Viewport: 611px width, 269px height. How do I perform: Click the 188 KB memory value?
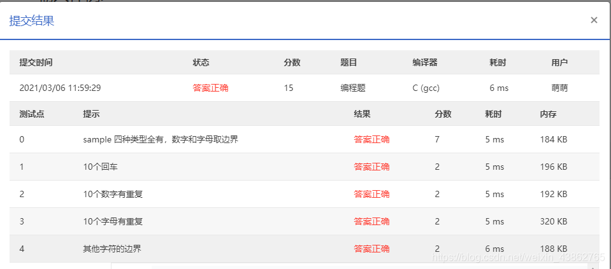pyautogui.click(x=553, y=249)
